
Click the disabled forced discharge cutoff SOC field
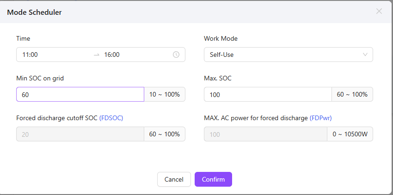coord(80,134)
